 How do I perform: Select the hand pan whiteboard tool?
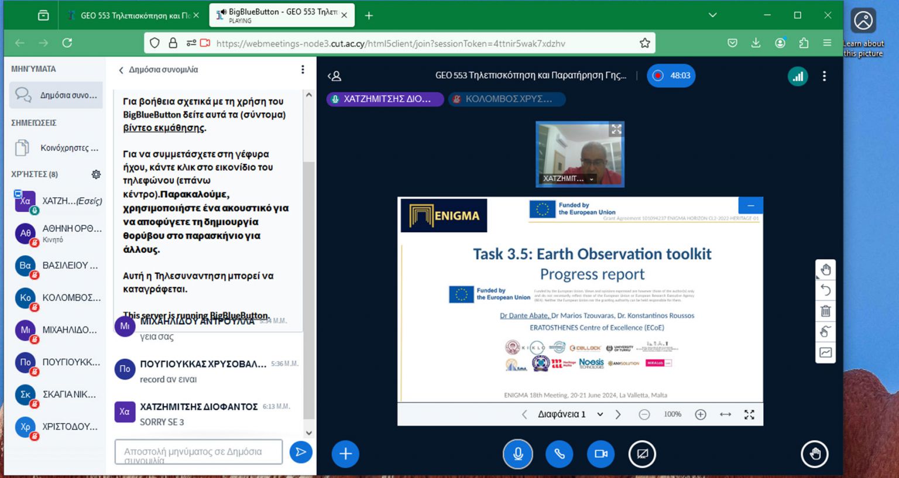(825, 270)
